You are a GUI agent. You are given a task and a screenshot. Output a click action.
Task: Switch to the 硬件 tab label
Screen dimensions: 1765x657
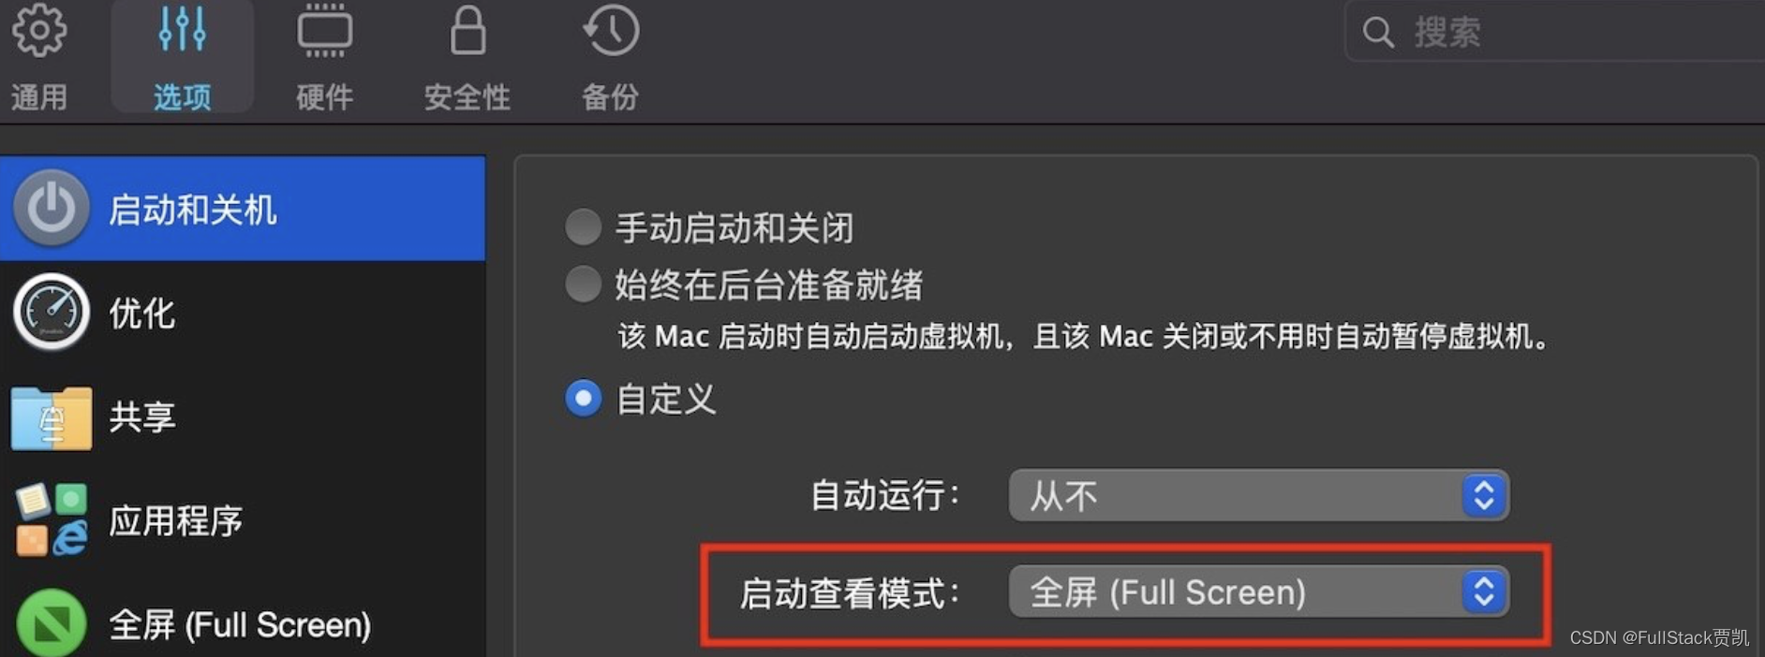click(324, 96)
